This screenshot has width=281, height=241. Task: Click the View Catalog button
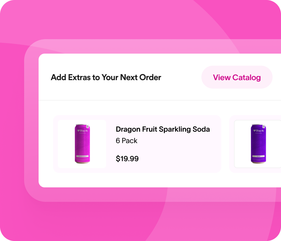237,77
